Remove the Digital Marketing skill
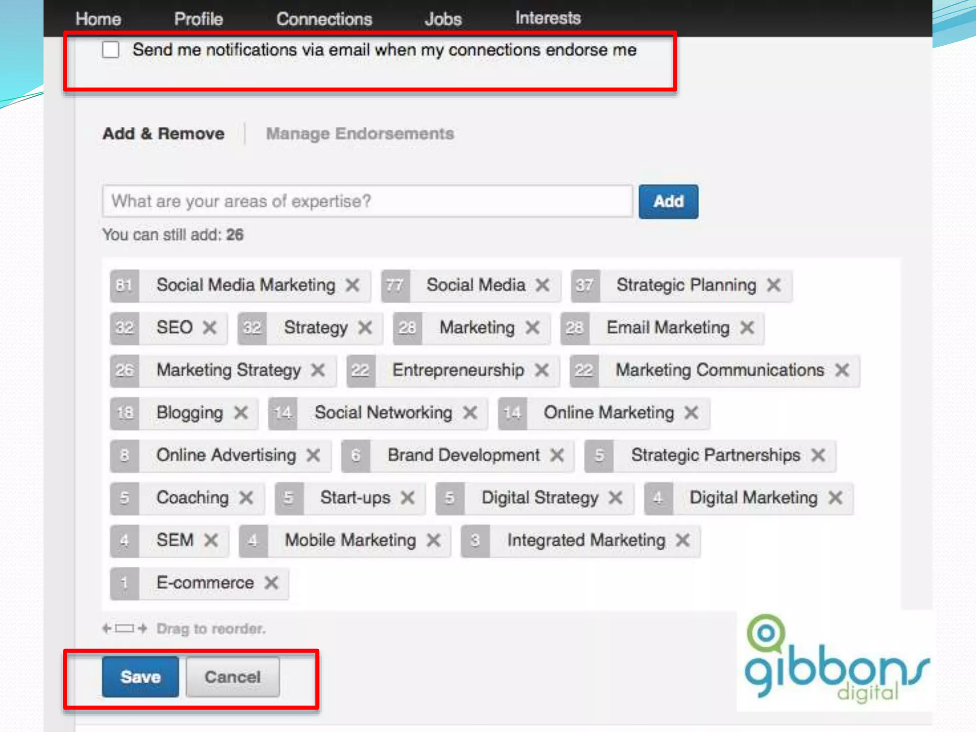This screenshot has height=732, width=976. (x=835, y=498)
